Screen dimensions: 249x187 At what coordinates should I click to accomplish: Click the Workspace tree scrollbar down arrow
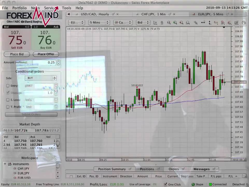click(58, 177)
